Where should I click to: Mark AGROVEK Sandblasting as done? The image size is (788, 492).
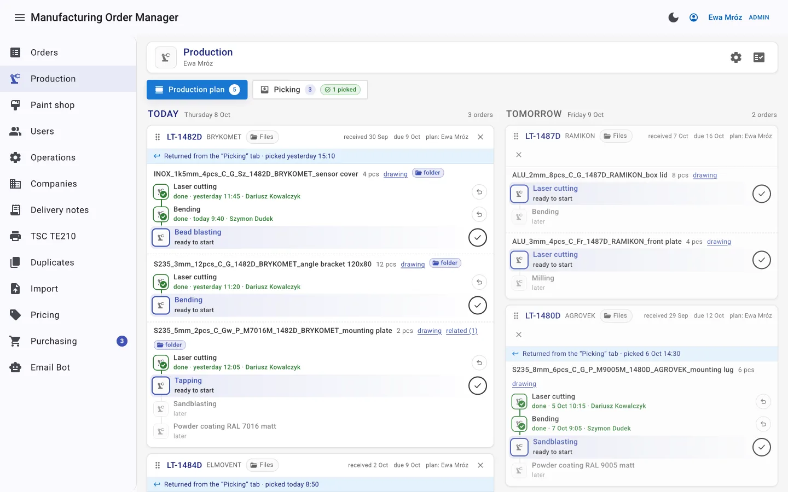[762, 447]
